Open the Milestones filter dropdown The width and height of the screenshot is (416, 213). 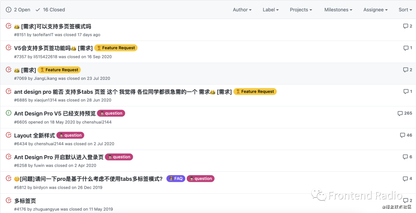point(338,10)
